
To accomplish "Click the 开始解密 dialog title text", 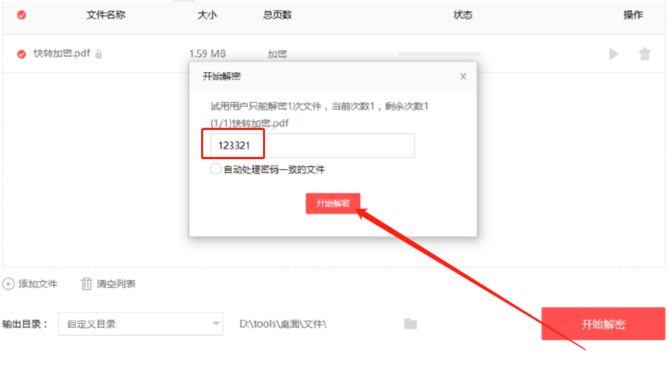I will [x=222, y=76].
